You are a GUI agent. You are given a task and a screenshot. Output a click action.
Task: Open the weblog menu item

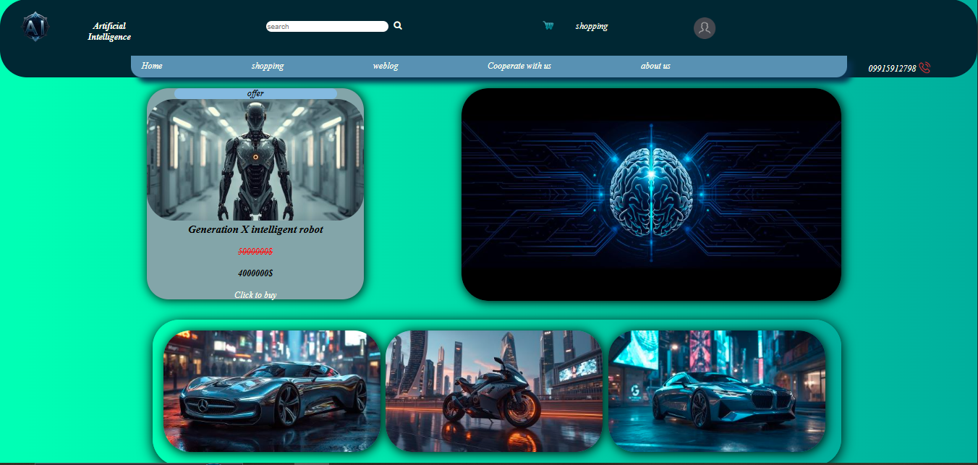pyautogui.click(x=386, y=66)
